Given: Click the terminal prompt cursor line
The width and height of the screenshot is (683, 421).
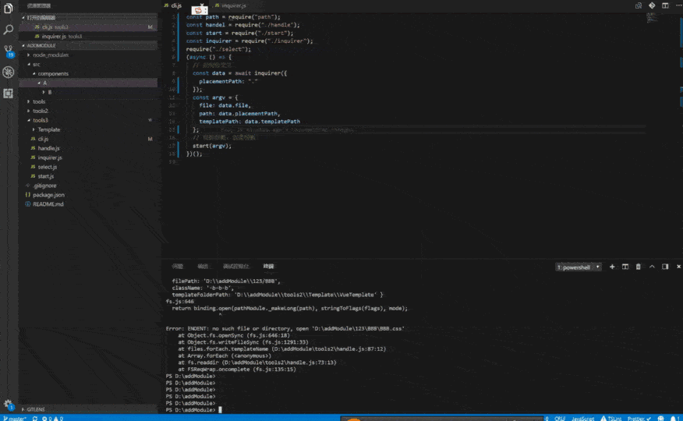Looking at the screenshot, I should 194,410.
